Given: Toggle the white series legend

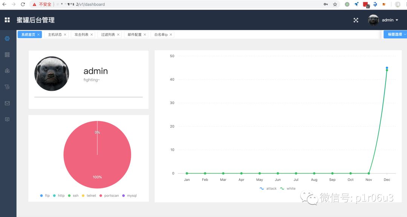Looking at the screenshot, I should coord(288,188).
